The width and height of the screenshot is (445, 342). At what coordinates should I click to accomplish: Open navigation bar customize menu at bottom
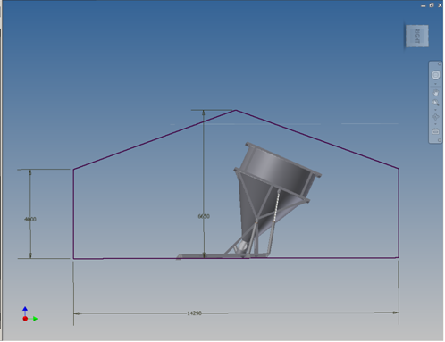click(x=440, y=140)
